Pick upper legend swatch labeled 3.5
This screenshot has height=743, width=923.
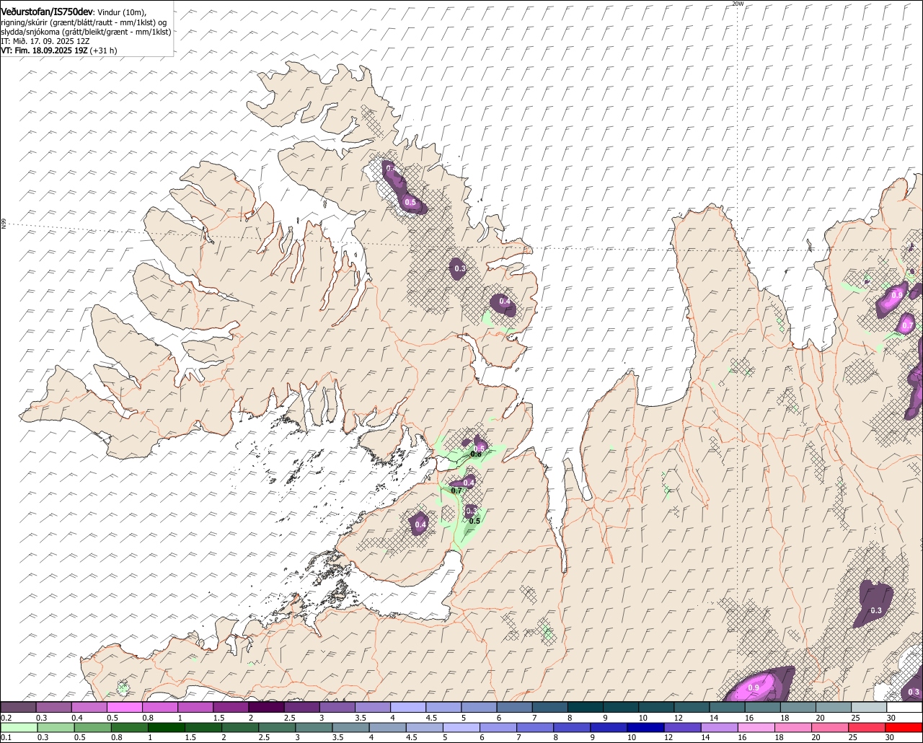point(372,707)
